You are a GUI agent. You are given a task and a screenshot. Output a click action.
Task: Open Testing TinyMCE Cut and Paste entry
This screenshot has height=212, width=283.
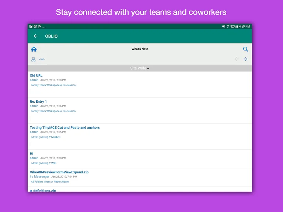64,127
